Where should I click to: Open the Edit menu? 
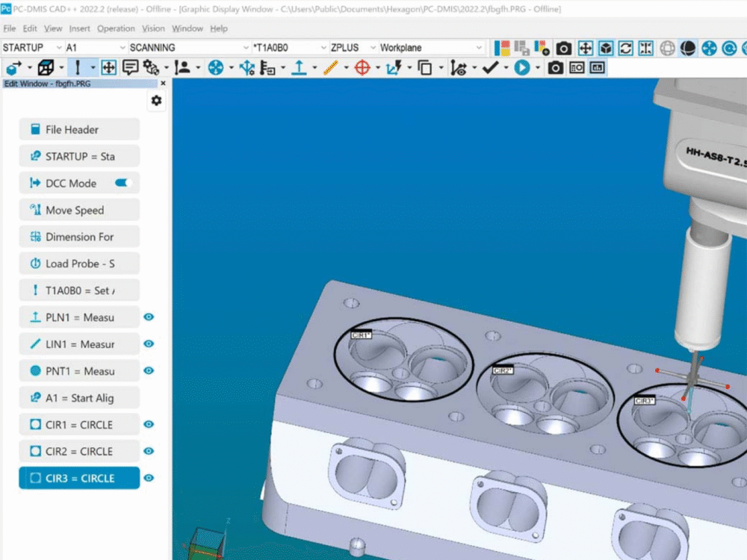point(30,28)
